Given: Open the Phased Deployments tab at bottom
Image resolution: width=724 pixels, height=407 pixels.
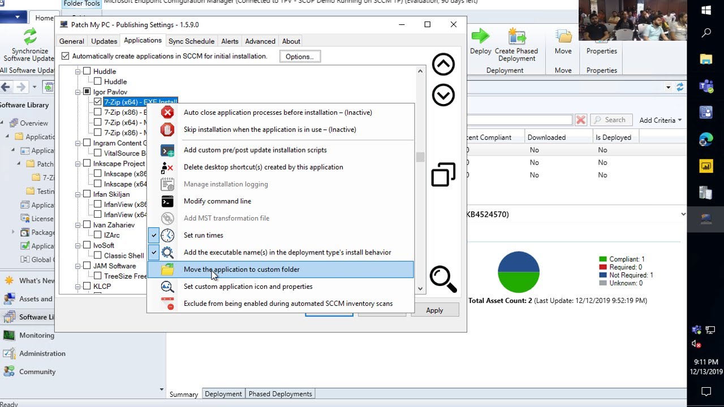Looking at the screenshot, I should click(x=280, y=394).
